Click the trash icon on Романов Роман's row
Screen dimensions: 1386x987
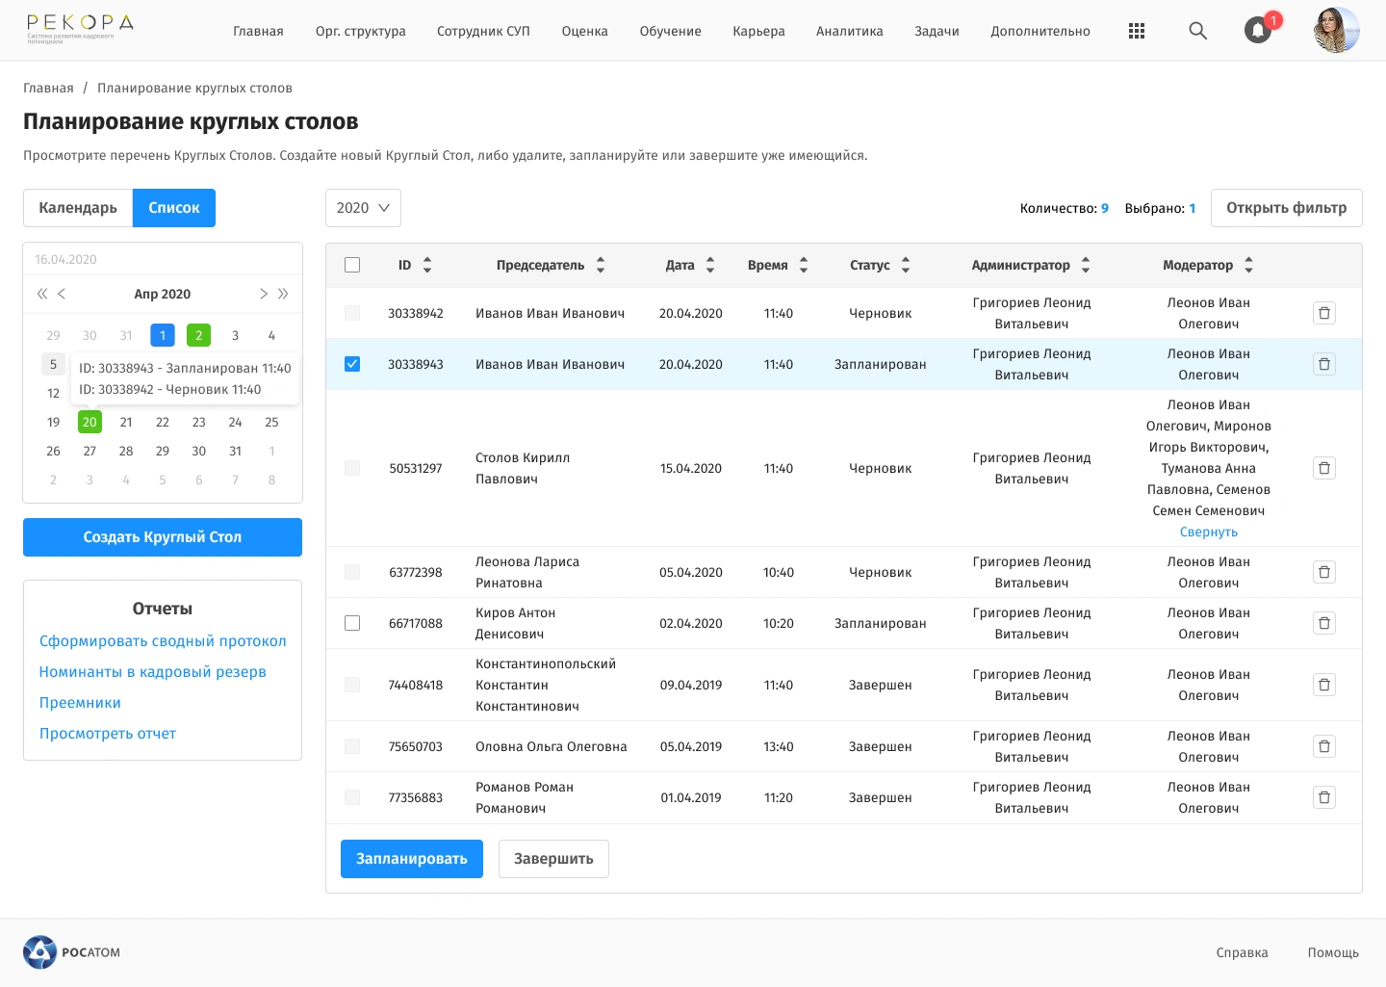[1324, 797]
